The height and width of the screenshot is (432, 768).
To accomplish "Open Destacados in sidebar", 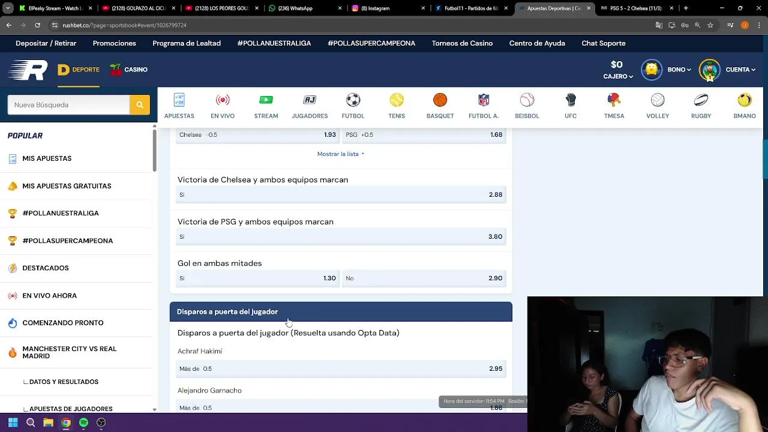I will (46, 268).
